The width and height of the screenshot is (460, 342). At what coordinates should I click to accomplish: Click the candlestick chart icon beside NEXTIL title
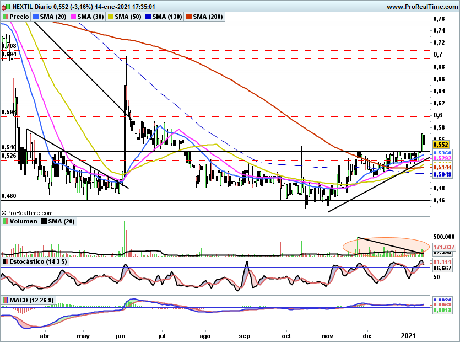(6, 6)
